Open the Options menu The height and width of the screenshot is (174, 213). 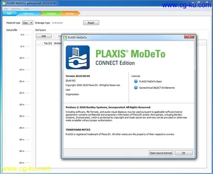[x=16, y=9]
